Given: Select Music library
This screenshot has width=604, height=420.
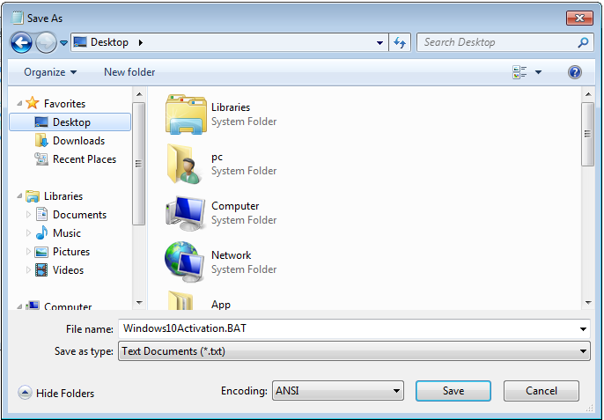Looking at the screenshot, I should point(67,233).
